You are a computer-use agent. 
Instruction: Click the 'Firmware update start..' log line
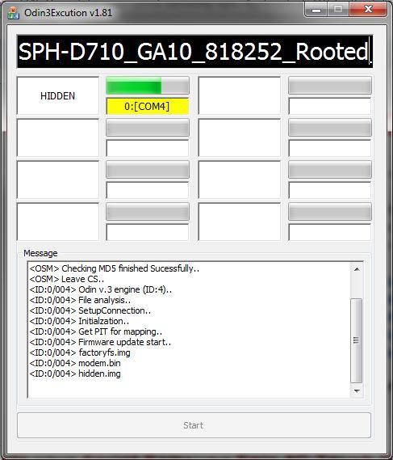click(100, 342)
